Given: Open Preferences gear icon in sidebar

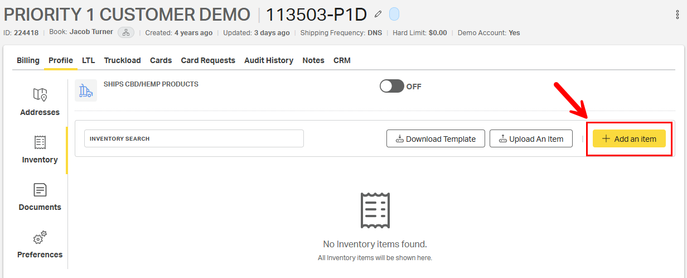Looking at the screenshot, I should coord(40,238).
